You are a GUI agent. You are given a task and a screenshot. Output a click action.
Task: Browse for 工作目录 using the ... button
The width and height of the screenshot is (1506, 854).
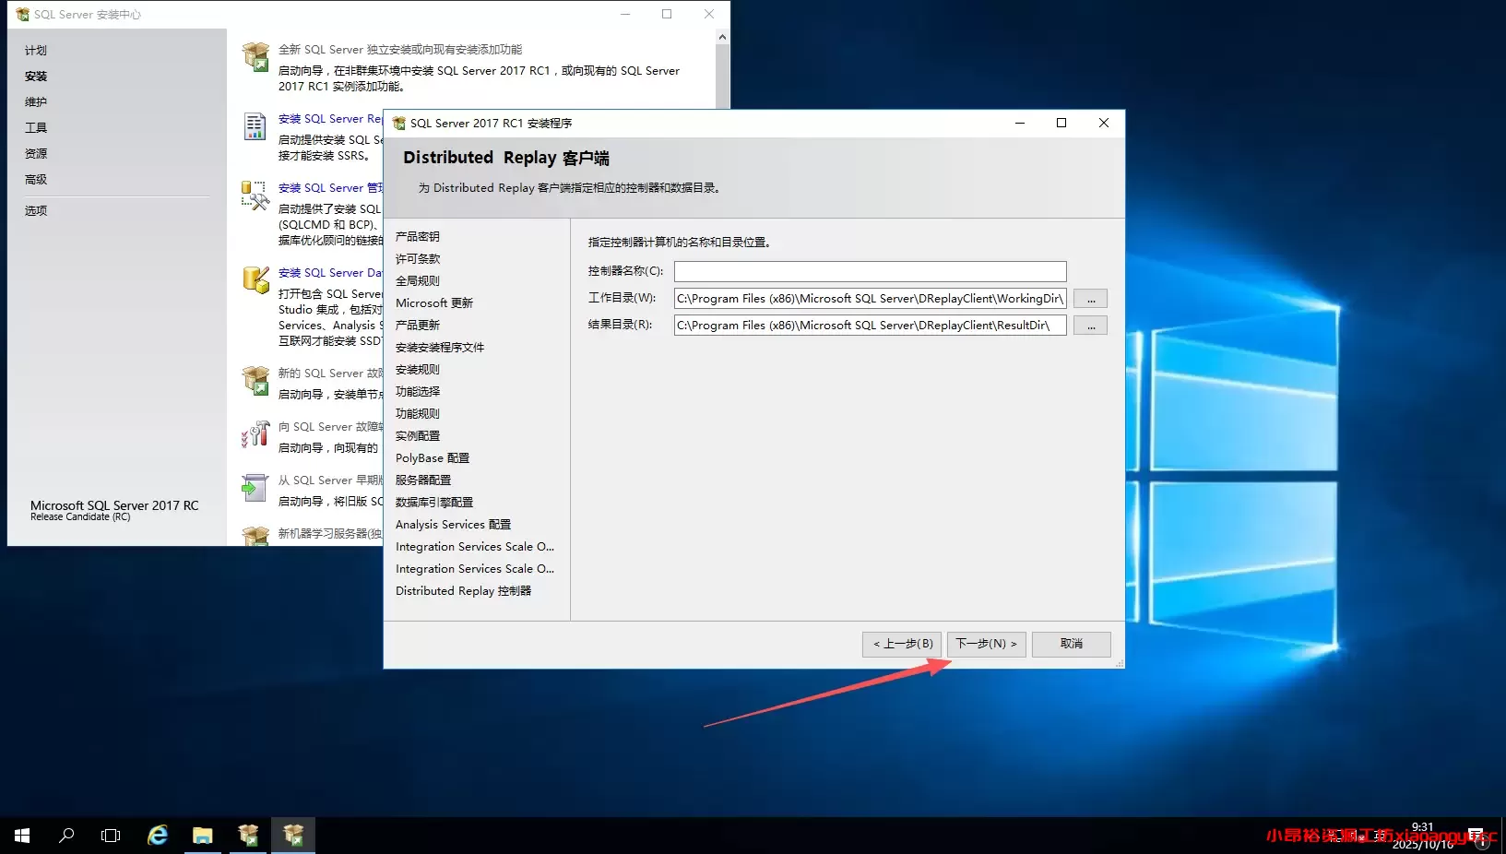[x=1090, y=298]
